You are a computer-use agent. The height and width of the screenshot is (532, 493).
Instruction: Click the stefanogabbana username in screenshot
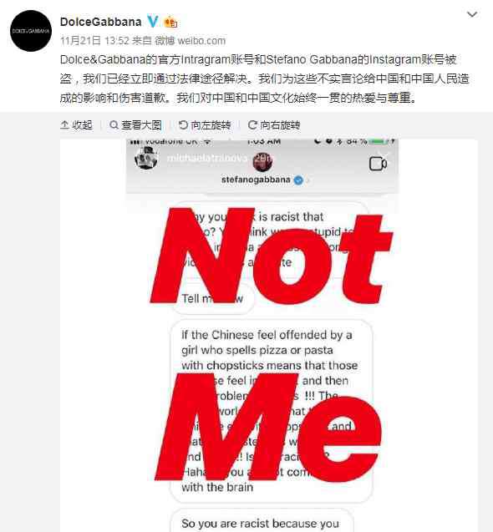[256, 180]
